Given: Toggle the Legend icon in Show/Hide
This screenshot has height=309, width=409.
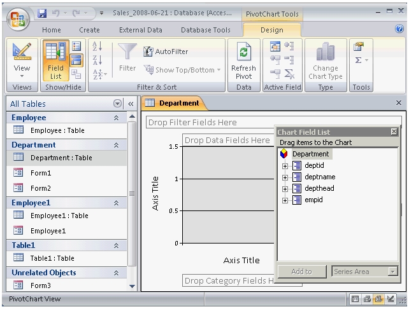Looking at the screenshot, I should pyautogui.click(x=76, y=46).
